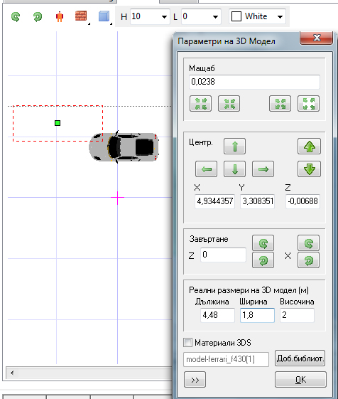Open the L value dropdown showing 0
This screenshot has width=338, height=399.
[x=215, y=17]
